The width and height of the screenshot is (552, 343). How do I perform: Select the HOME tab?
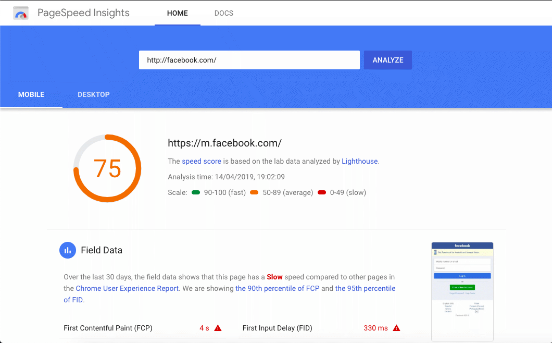point(177,13)
